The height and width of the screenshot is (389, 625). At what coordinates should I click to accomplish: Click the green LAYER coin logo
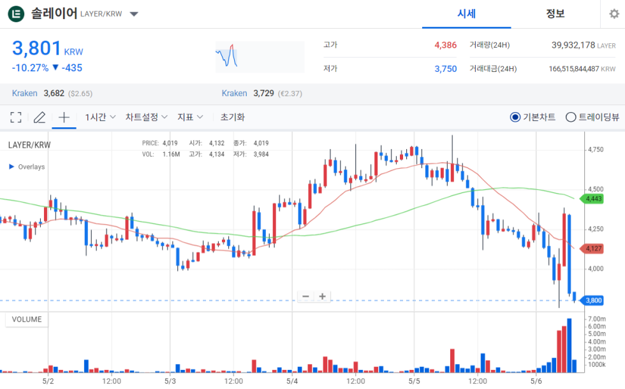point(15,14)
